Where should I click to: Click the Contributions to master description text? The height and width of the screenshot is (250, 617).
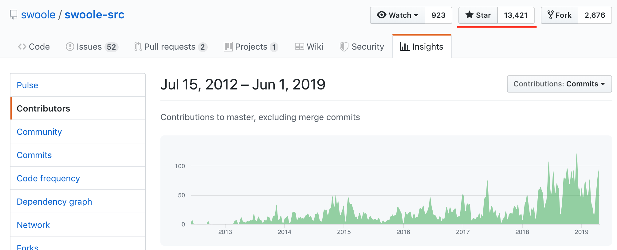(x=260, y=117)
